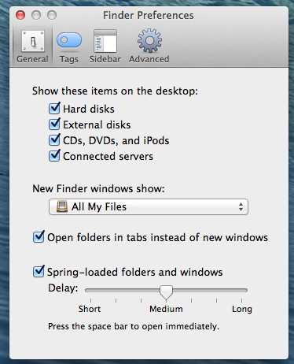The height and width of the screenshot is (364, 294).
Task: Open the Advanced gear icon
Action: (149, 41)
